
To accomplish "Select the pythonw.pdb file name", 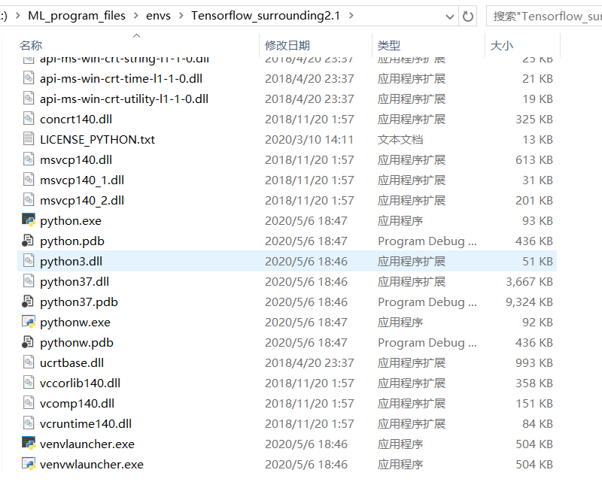I will [x=77, y=343].
